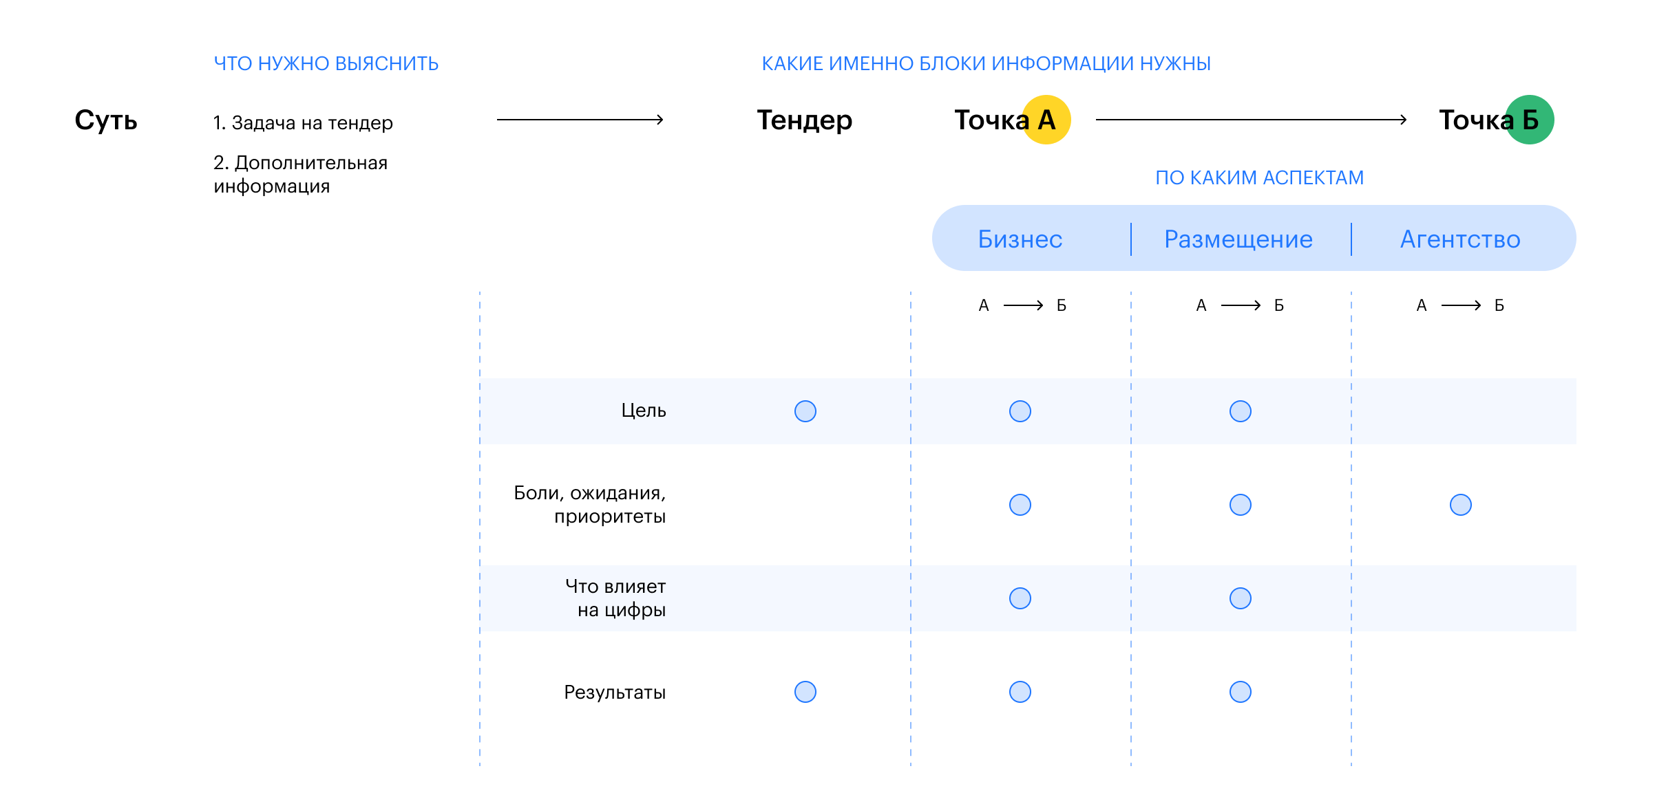
Task: Click the Тендер heading
Action: point(804,120)
